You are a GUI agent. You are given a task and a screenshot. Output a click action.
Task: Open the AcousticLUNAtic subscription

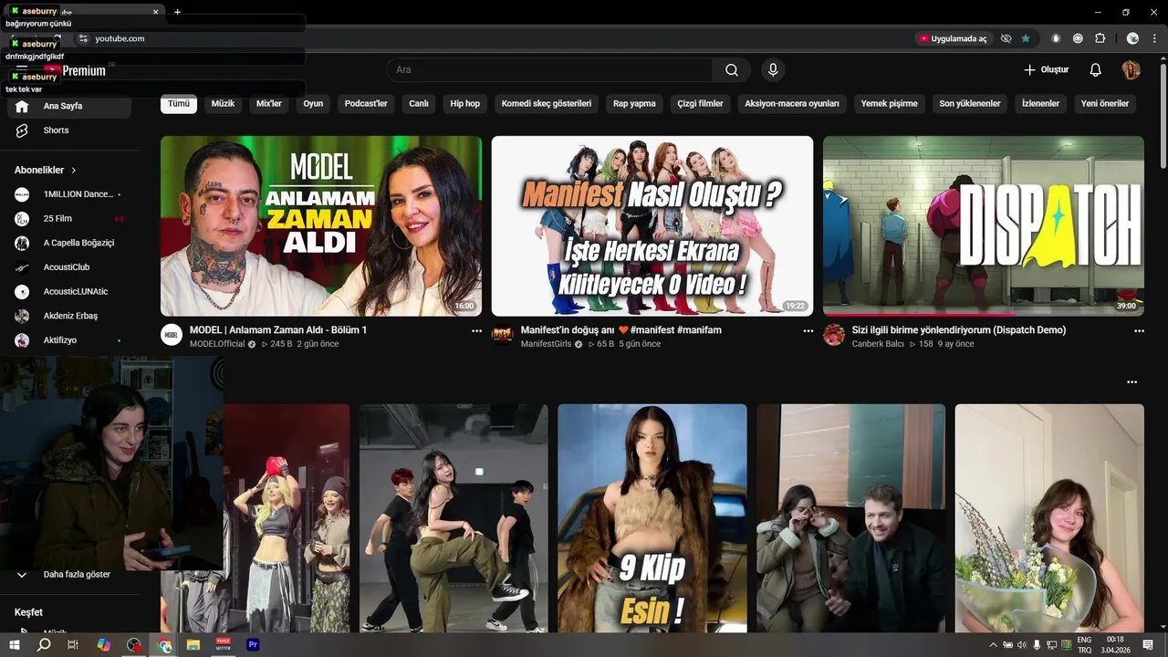tap(69, 292)
